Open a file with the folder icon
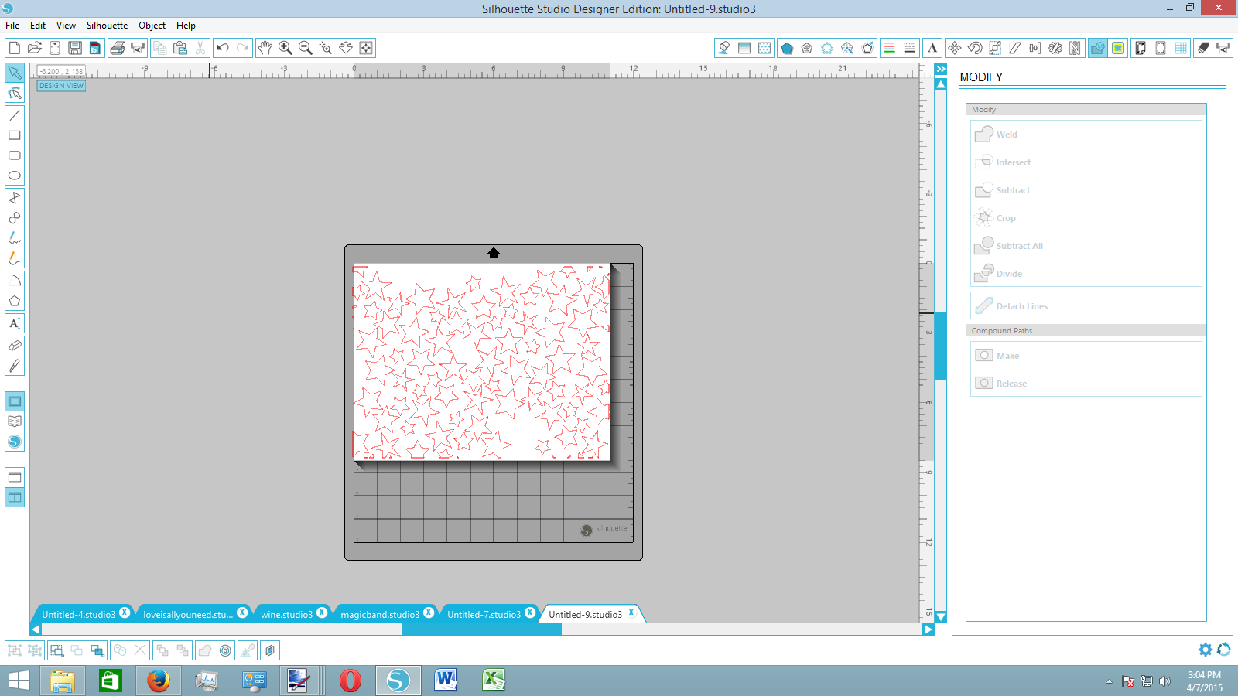 click(34, 48)
